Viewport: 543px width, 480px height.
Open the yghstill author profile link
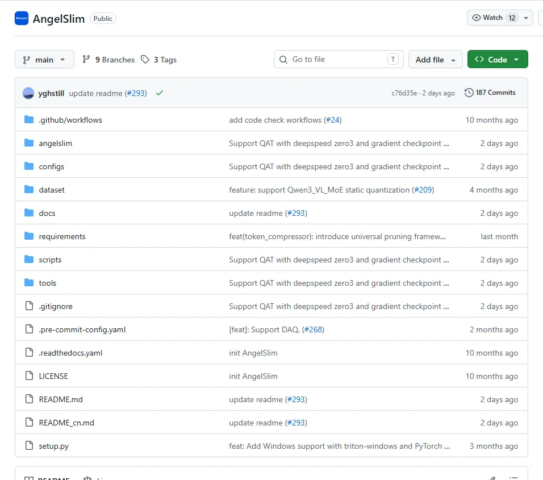point(51,93)
